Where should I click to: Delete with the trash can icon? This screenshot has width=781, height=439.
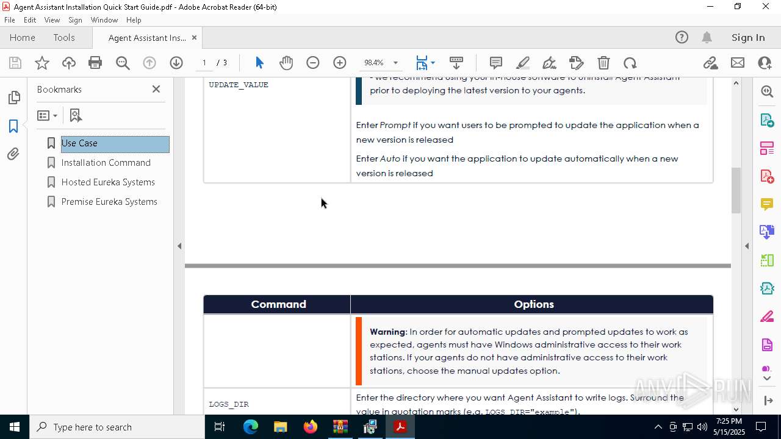(603, 63)
